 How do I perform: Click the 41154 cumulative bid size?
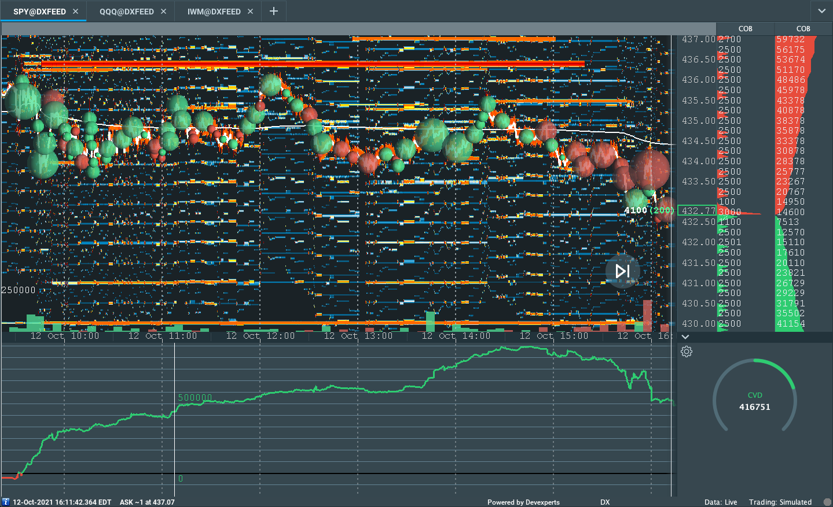tap(790, 324)
